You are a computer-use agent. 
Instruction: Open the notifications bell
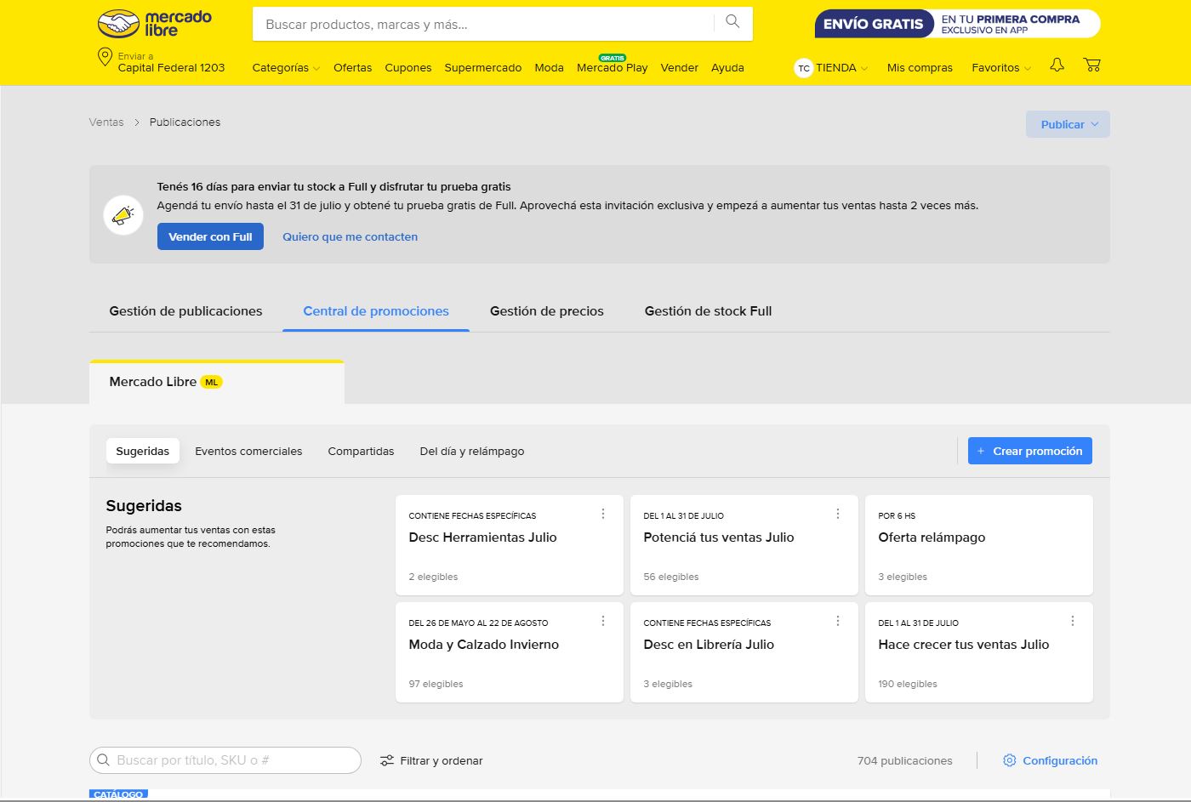1057,65
